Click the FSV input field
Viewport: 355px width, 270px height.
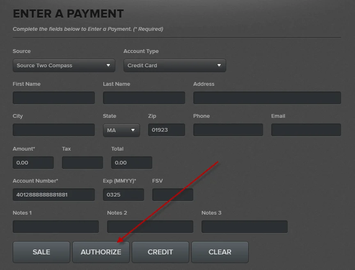coord(172,194)
